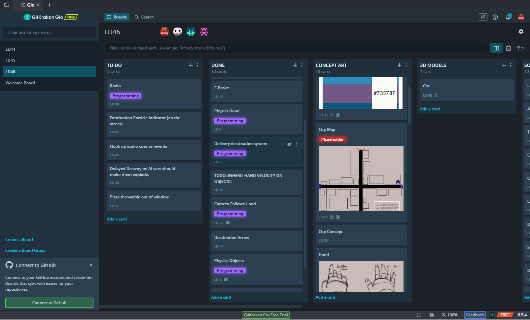Assign member on Delivery destination system card
The image size is (530, 320).
(x=290, y=144)
